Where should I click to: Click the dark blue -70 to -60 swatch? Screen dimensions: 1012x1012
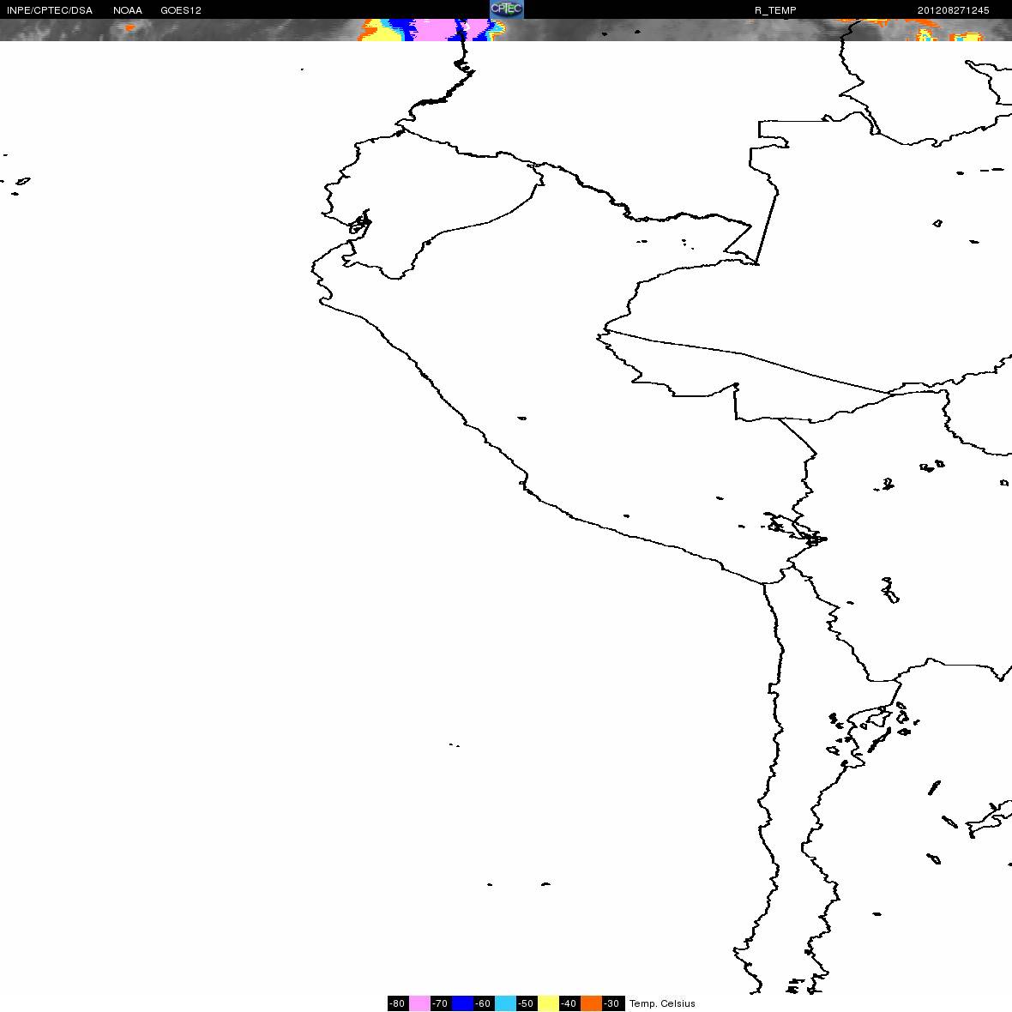pos(462,1003)
